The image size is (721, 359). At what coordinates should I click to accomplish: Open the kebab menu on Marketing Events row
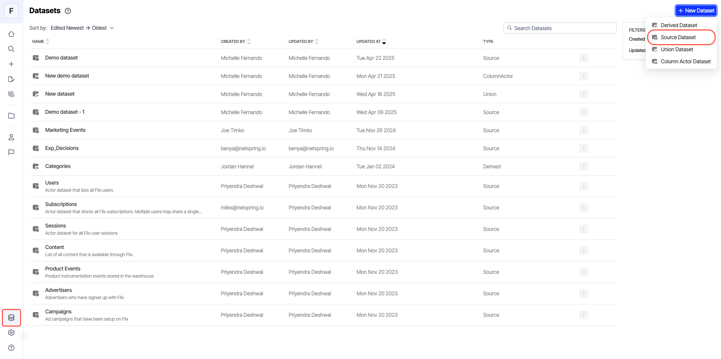[583, 130]
